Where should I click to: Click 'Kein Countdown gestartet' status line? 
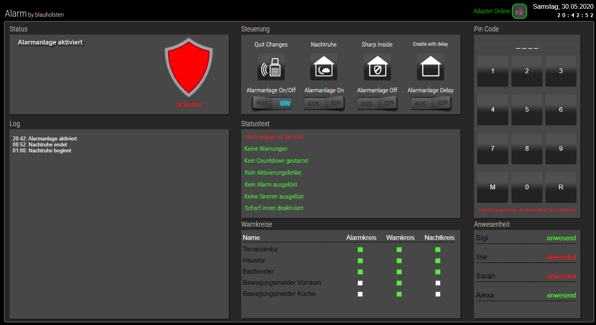277,161
